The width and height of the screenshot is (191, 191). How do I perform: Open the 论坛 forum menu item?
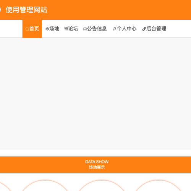71,29
